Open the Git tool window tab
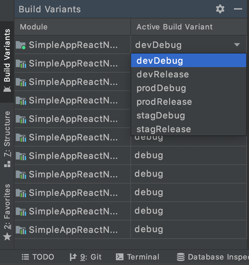This screenshot has width=249, height=265. click(86, 257)
